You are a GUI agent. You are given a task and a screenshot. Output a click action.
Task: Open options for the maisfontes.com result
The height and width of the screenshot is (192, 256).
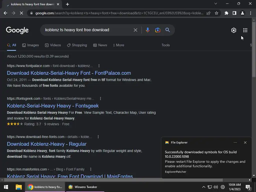click(x=90, y=169)
